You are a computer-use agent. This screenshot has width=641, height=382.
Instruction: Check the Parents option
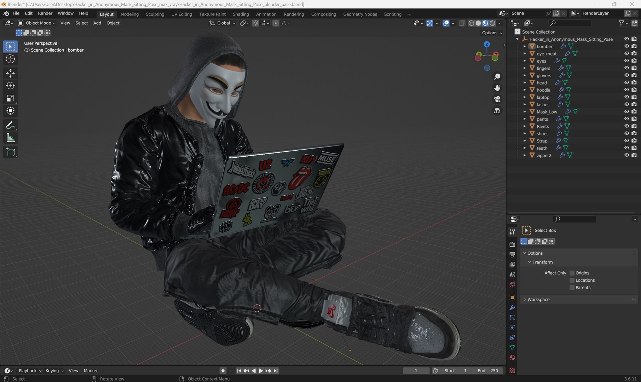click(x=572, y=288)
